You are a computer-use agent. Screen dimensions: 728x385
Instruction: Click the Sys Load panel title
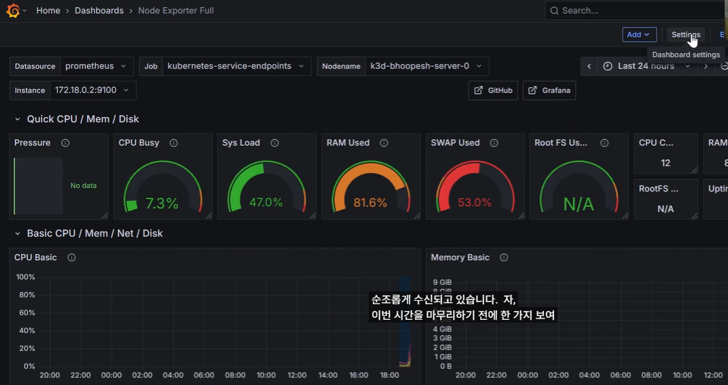coord(241,143)
